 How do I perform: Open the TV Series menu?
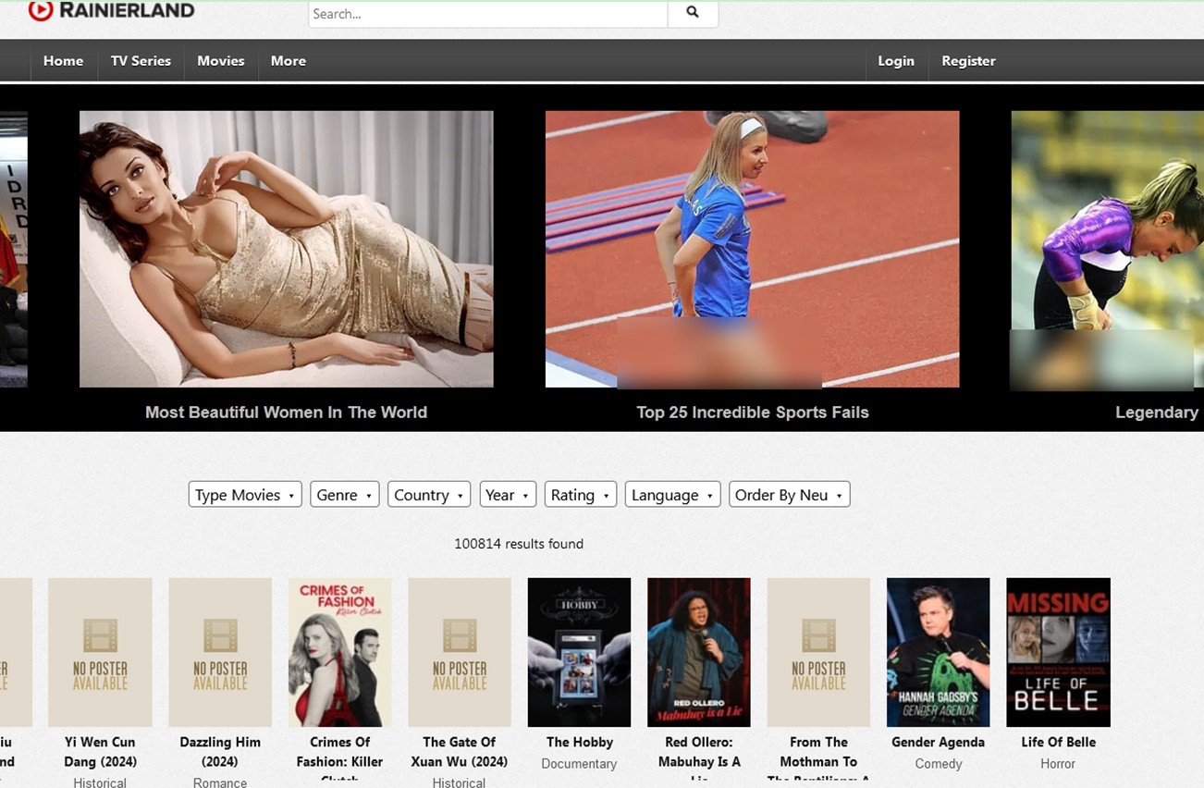point(141,61)
